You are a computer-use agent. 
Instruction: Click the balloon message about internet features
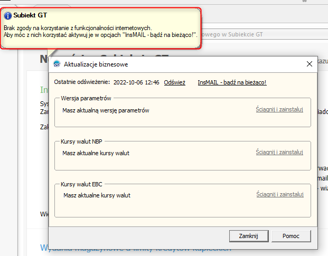pyautogui.click(x=100, y=31)
